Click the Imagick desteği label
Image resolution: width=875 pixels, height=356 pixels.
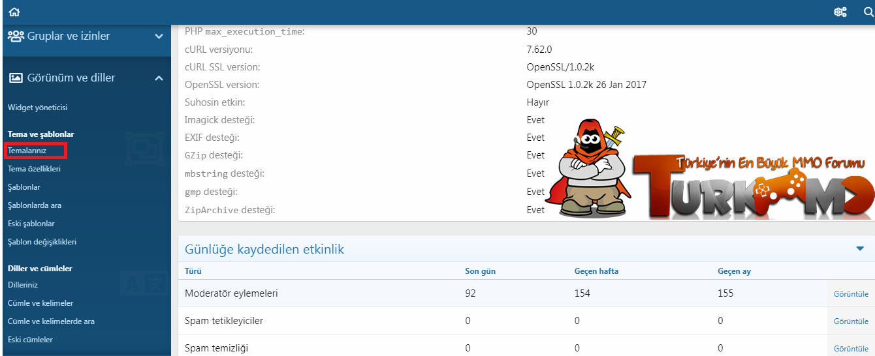pyautogui.click(x=219, y=120)
